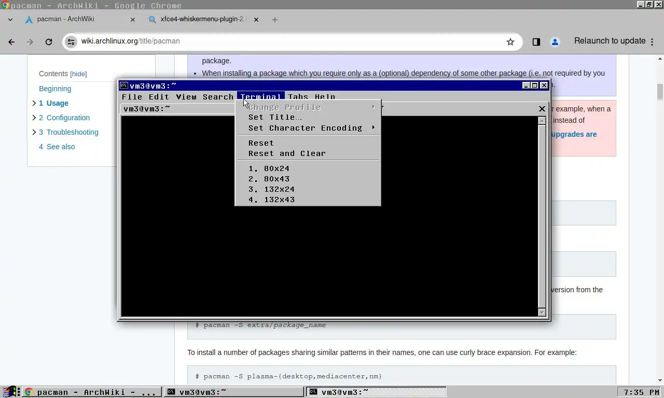The width and height of the screenshot is (664, 398).
Task: Open the start menu flag icon on taskbar
Action: tap(9, 392)
